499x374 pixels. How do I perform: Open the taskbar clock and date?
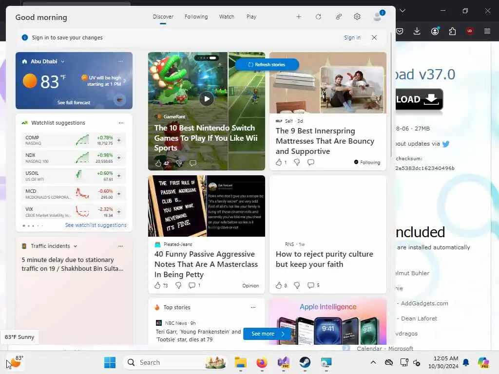[443, 362]
